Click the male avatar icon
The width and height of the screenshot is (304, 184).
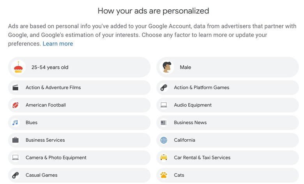[x=167, y=67]
